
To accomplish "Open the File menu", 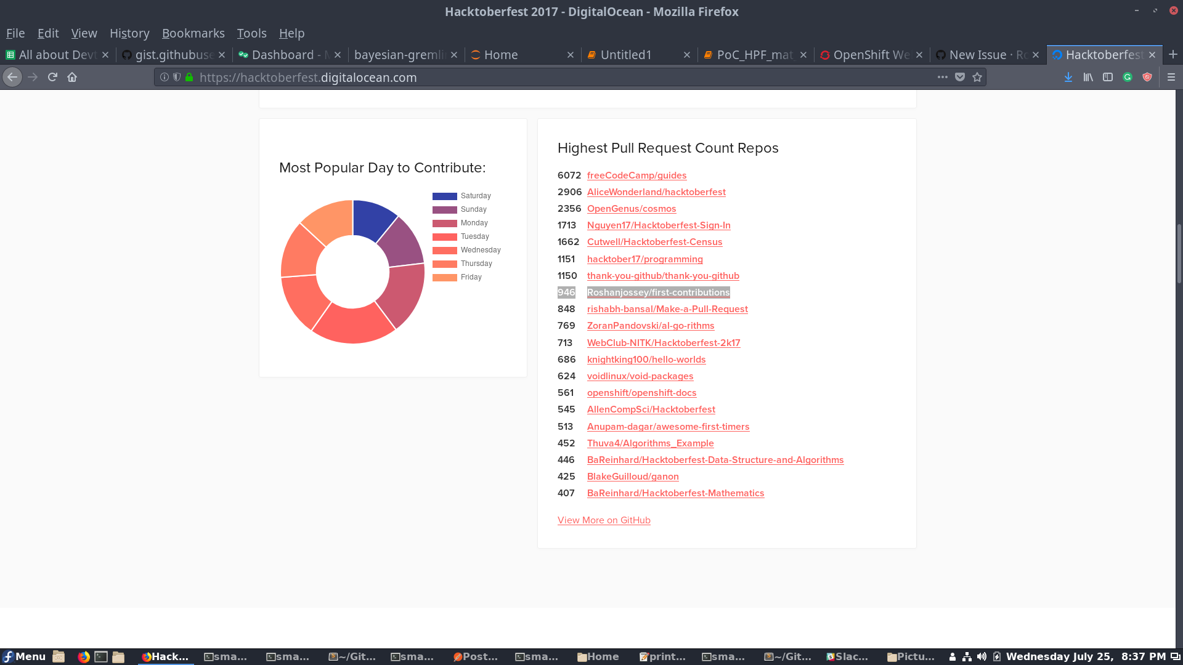I will coord(15,33).
